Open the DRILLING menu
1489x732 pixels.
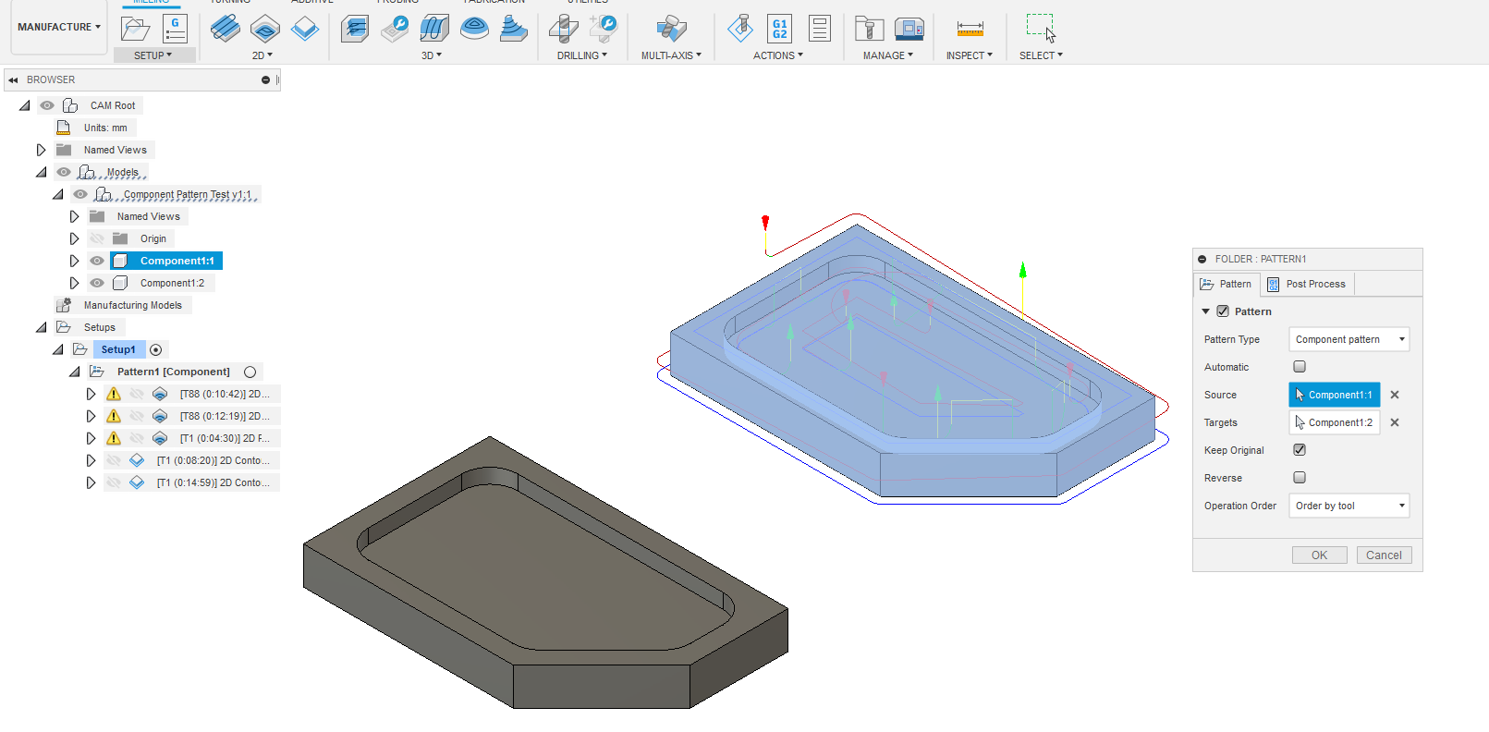[x=582, y=55]
